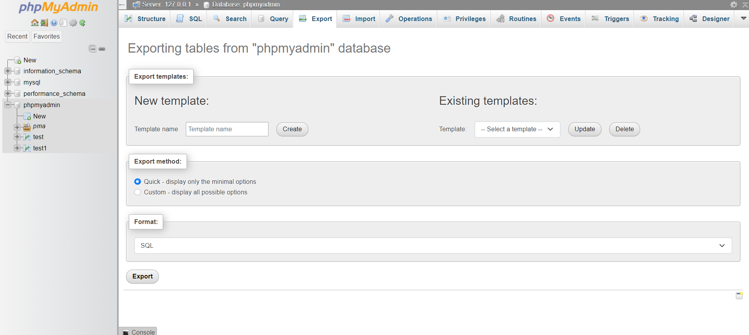
Task: Expand the pma group node
Action: pos(17,127)
